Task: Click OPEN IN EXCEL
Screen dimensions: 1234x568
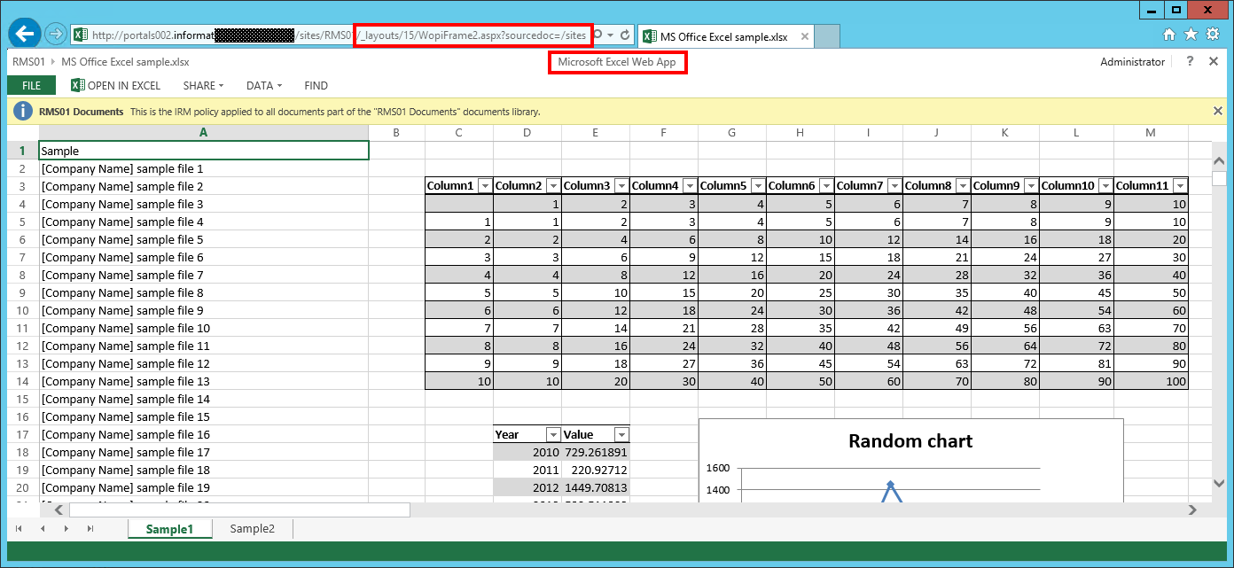Action: point(116,86)
